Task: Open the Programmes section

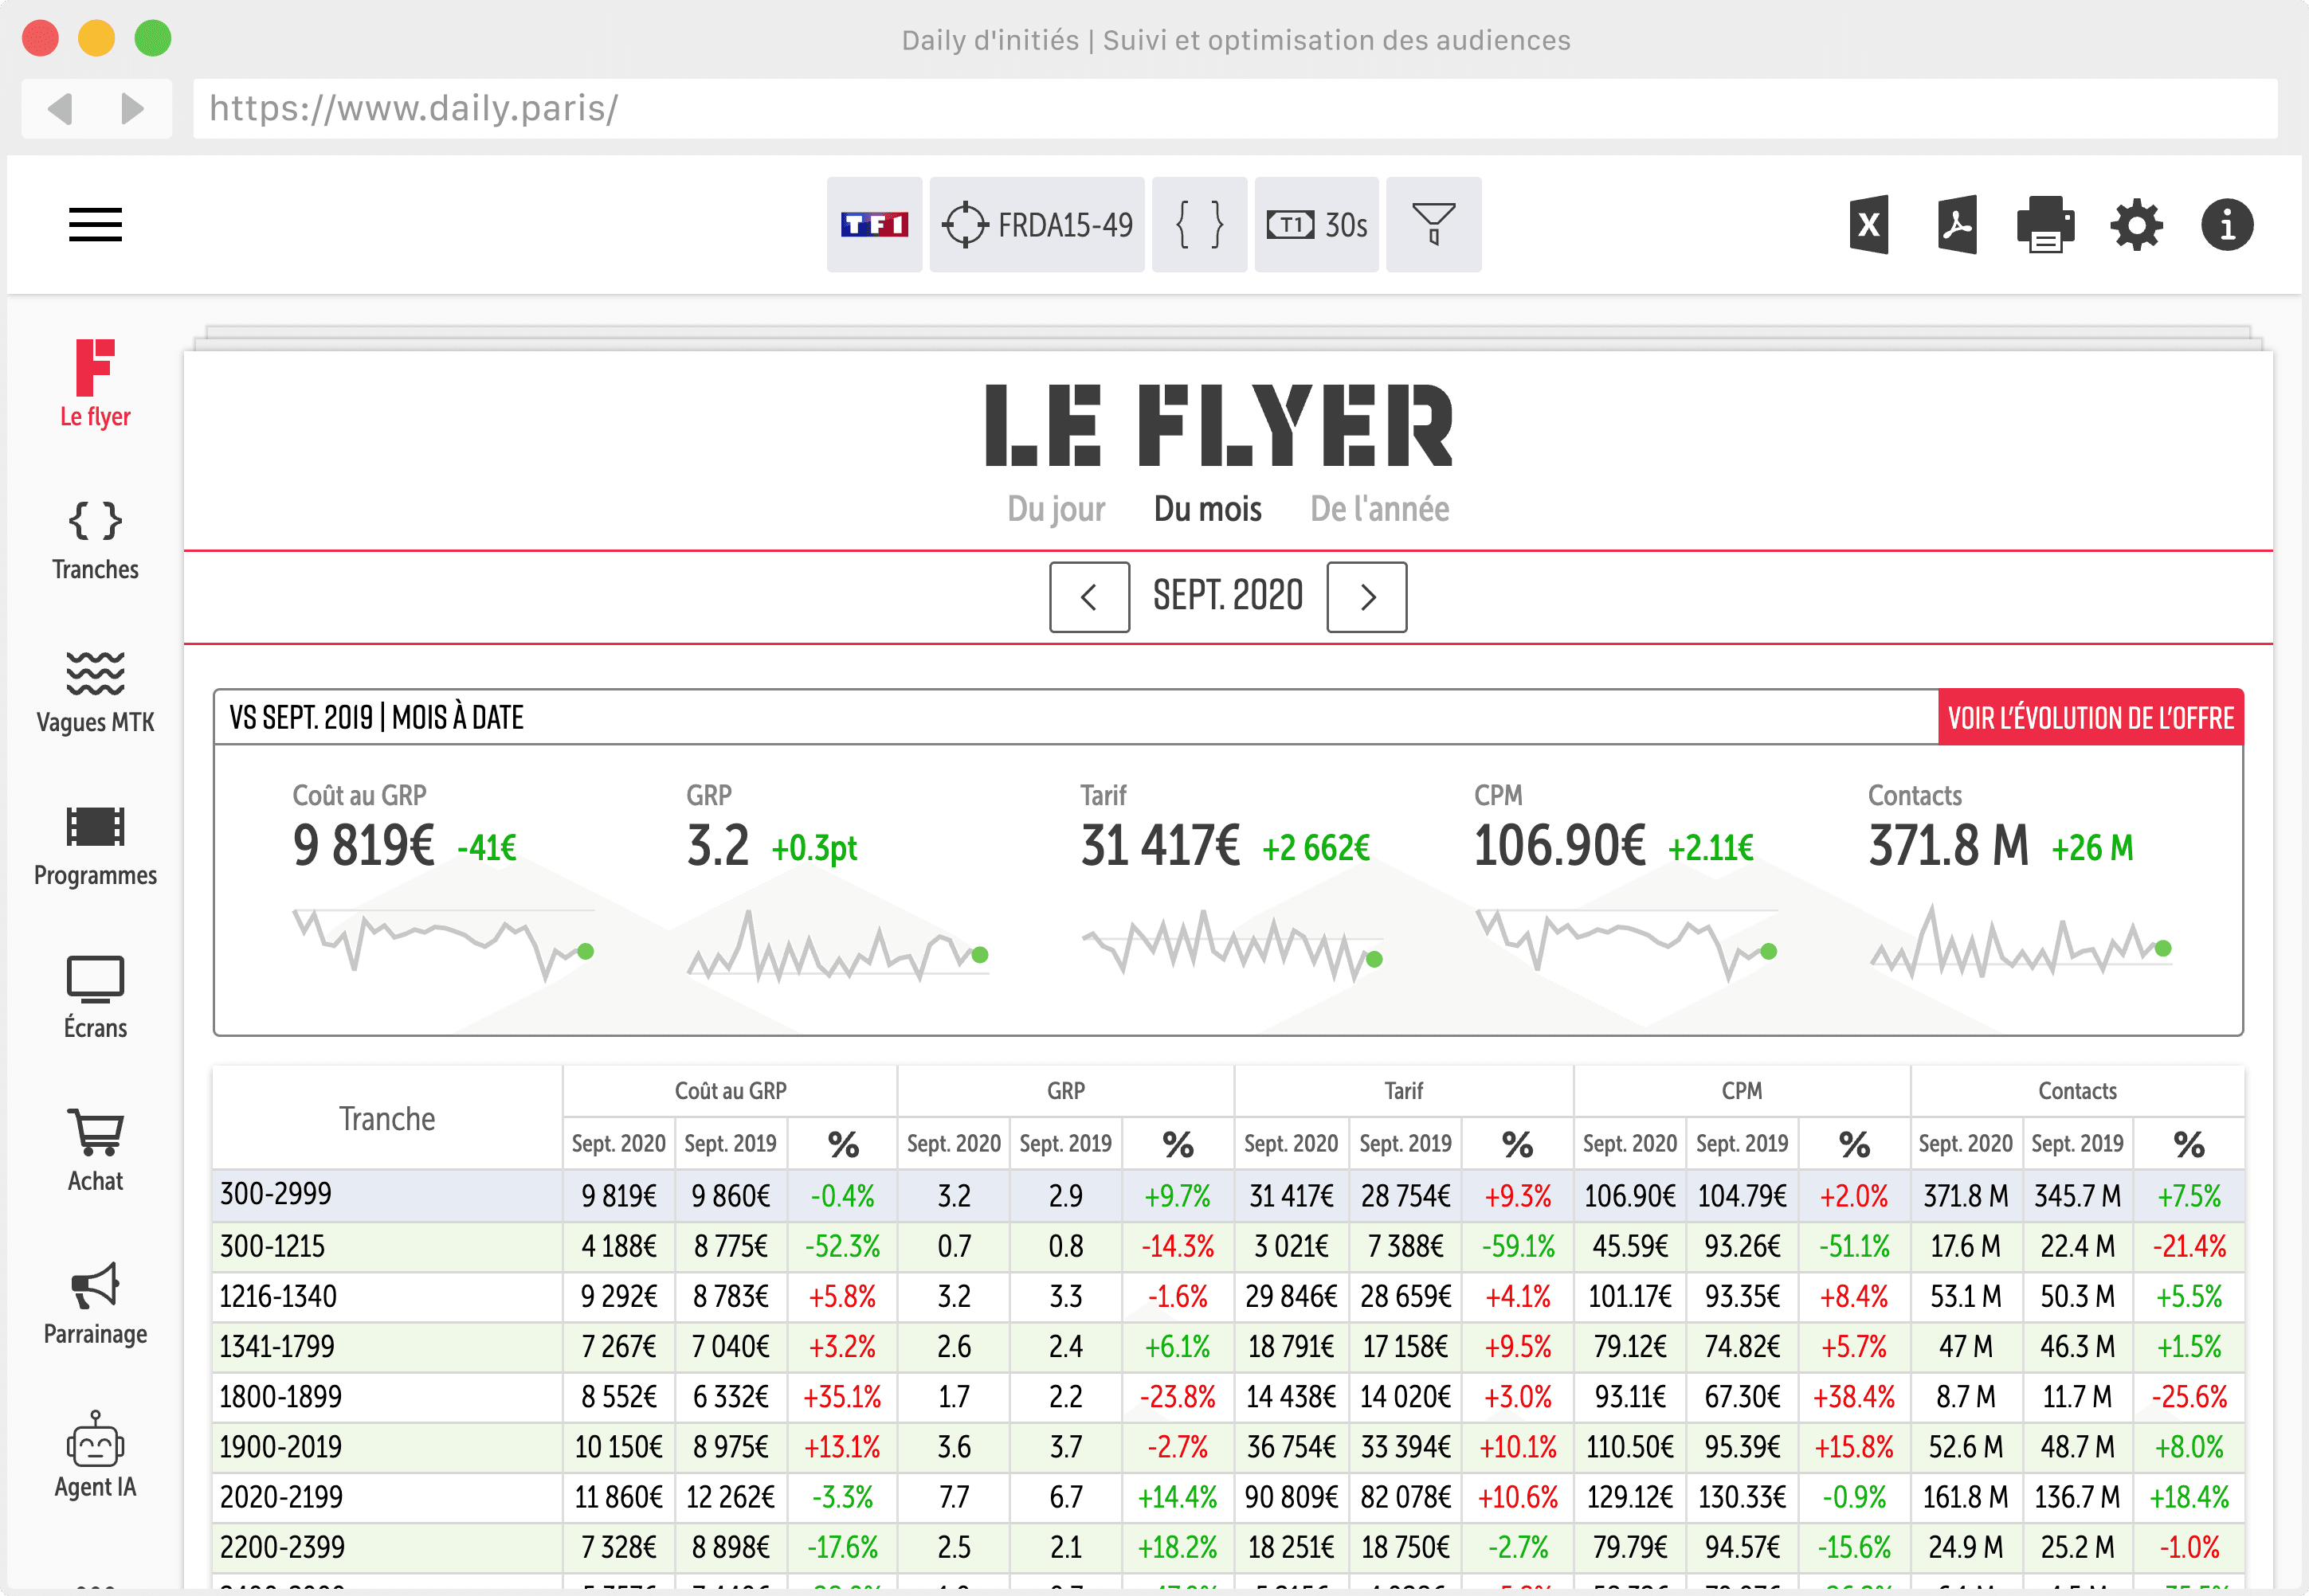Action: 95,847
